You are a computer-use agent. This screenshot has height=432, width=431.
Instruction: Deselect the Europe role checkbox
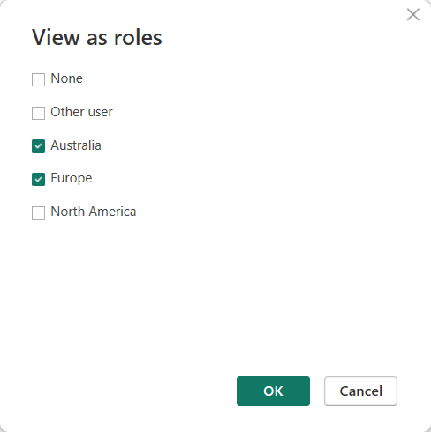tap(38, 180)
